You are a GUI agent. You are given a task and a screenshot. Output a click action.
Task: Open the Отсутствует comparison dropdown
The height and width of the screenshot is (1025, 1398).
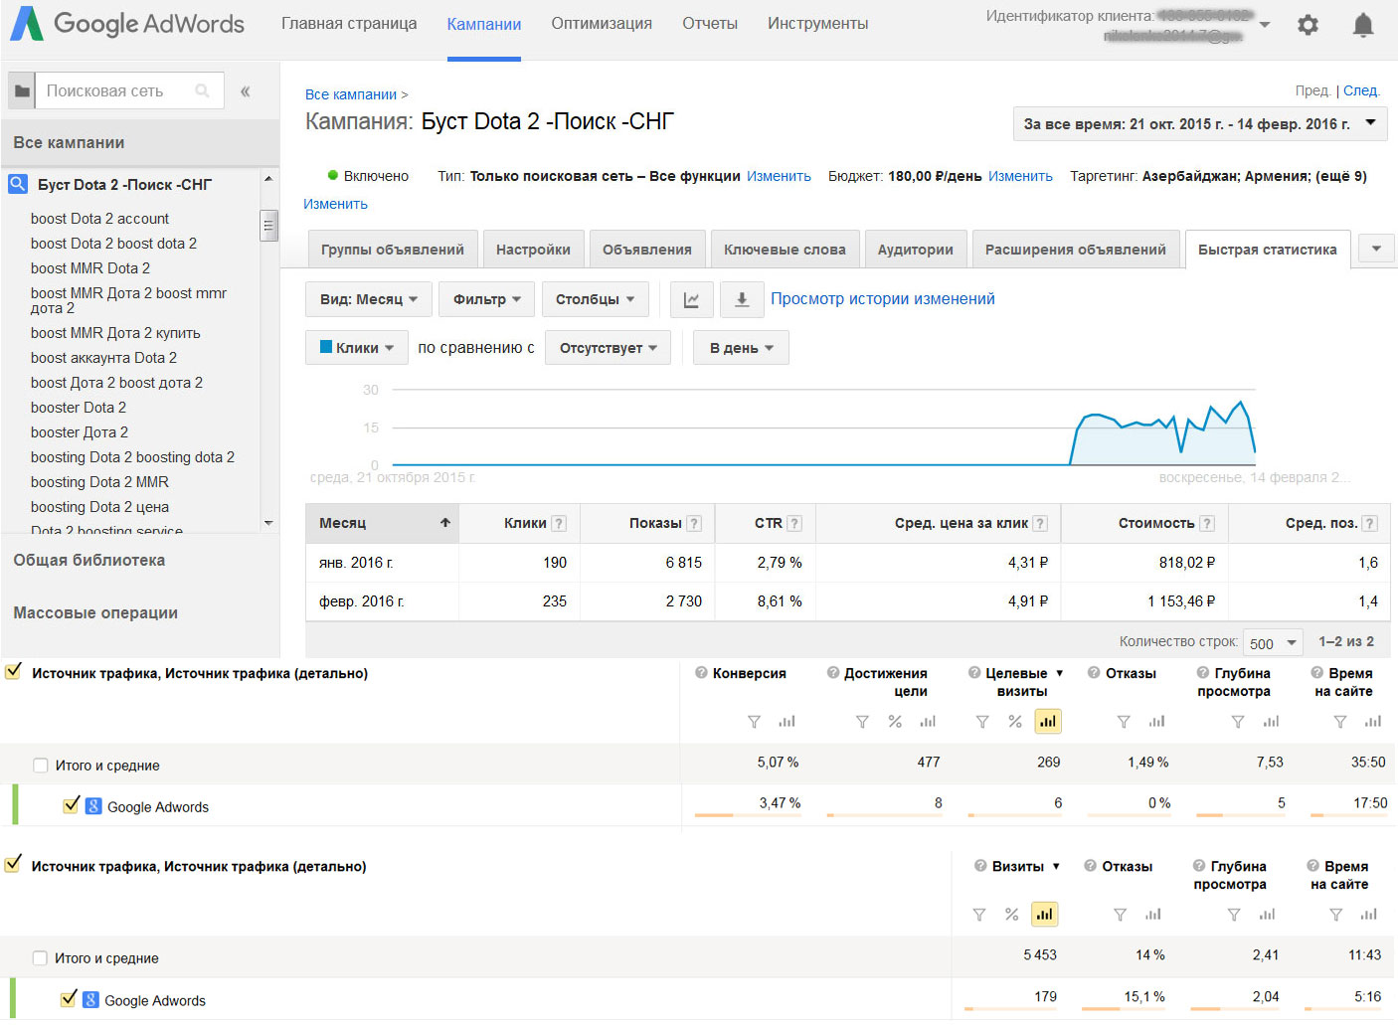pos(609,348)
